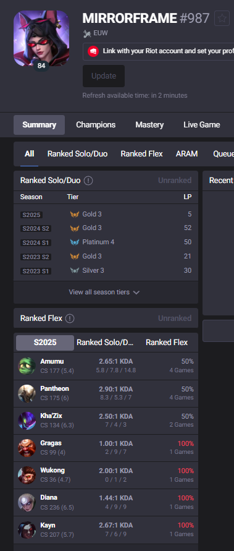
Task: Click Amumu's 2.65:1 KDA value
Action: (x=116, y=362)
